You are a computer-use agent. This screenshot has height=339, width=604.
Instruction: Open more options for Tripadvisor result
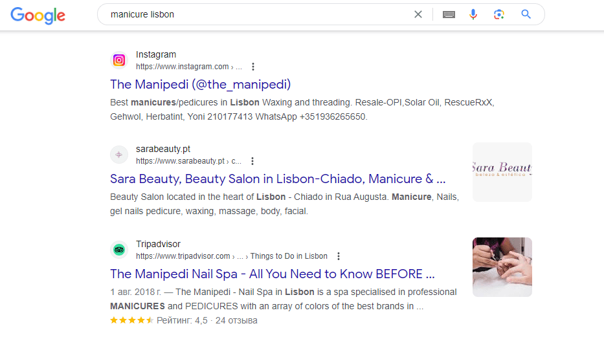[x=338, y=256]
